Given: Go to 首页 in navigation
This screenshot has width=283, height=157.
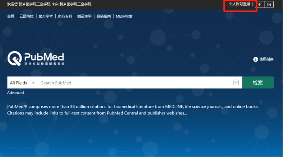Looking at the screenshot, I should [11, 16].
